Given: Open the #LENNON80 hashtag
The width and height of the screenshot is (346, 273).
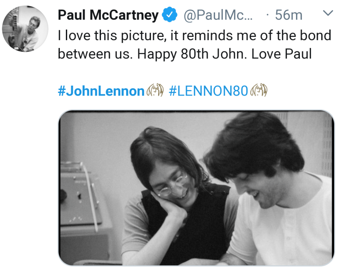Looking at the screenshot, I should [208, 91].
